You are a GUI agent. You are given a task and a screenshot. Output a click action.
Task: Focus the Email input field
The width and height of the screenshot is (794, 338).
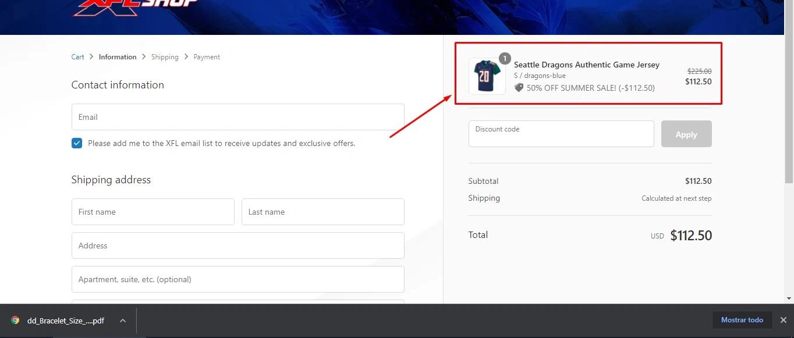(x=238, y=117)
